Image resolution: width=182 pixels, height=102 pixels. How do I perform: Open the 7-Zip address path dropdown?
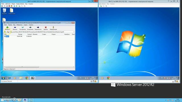point(74,32)
